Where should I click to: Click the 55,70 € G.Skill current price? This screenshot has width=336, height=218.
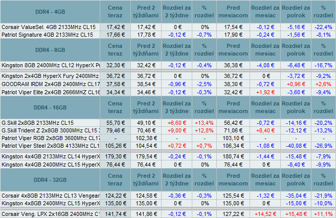116,123
